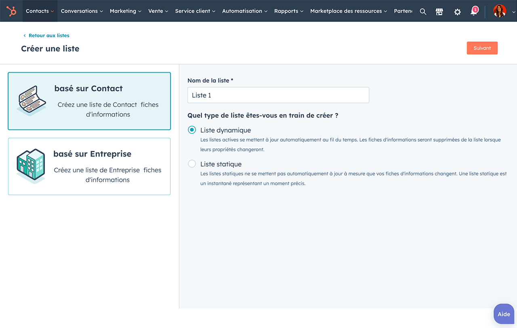Expand the Vente menu
517x328 pixels.
[x=158, y=11]
